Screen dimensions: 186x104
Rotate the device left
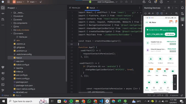point(158,13)
